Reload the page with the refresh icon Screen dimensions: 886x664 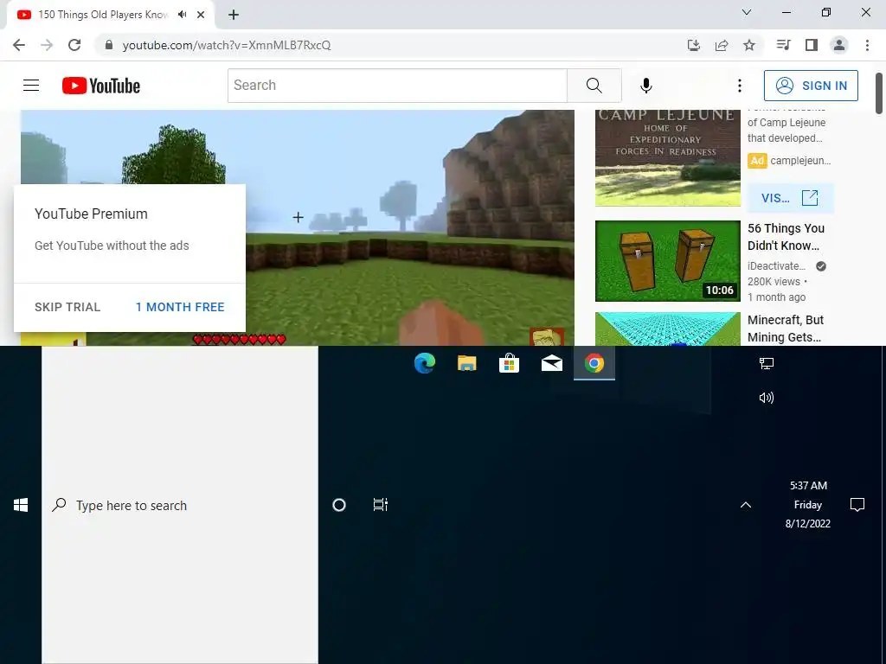coord(74,45)
